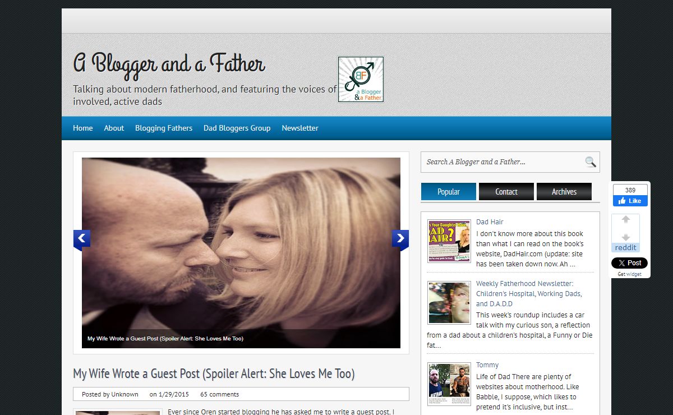Screen dimensions: 673x415
Task: Open the Get widget link
Action: tap(629, 274)
